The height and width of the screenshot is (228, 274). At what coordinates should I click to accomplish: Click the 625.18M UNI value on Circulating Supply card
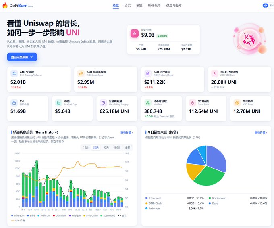click(114, 111)
